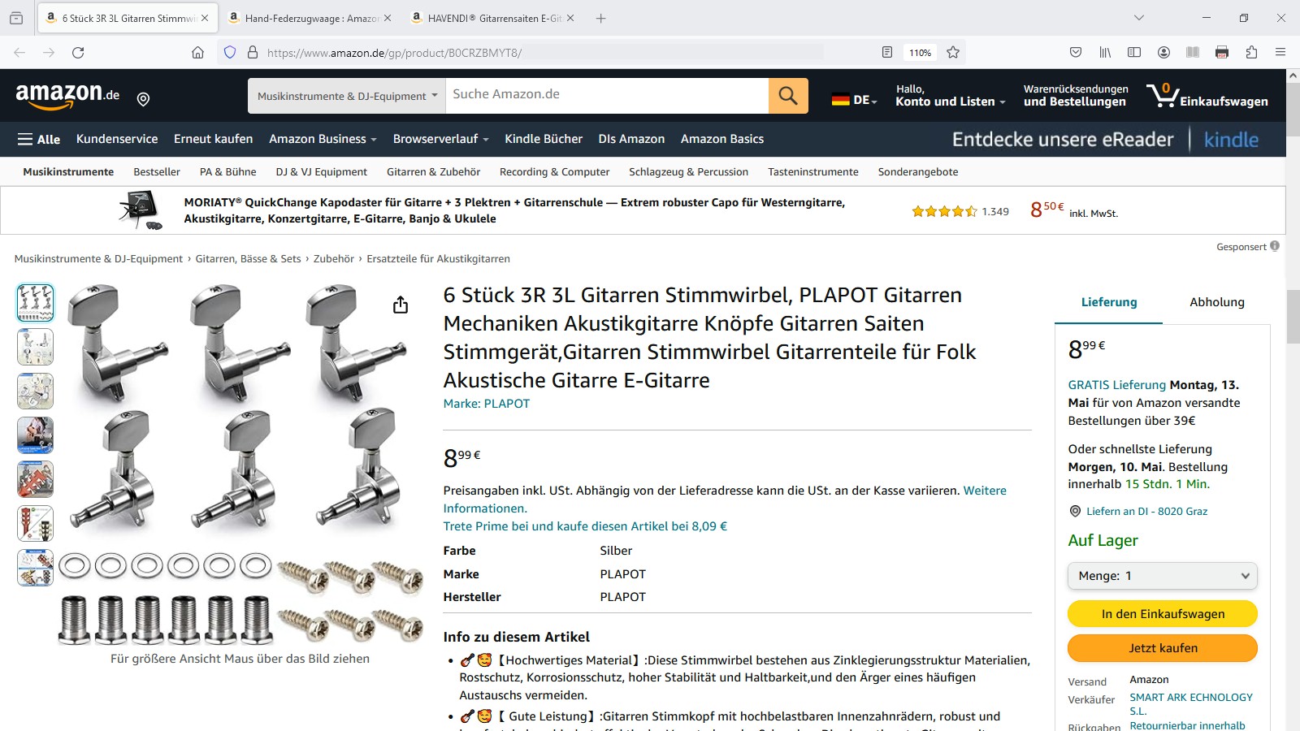Click the delivery location pin icon
Screen dimensions: 1300x731
pos(143,99)
